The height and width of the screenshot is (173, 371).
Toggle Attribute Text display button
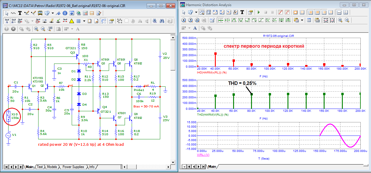[6, 21]
